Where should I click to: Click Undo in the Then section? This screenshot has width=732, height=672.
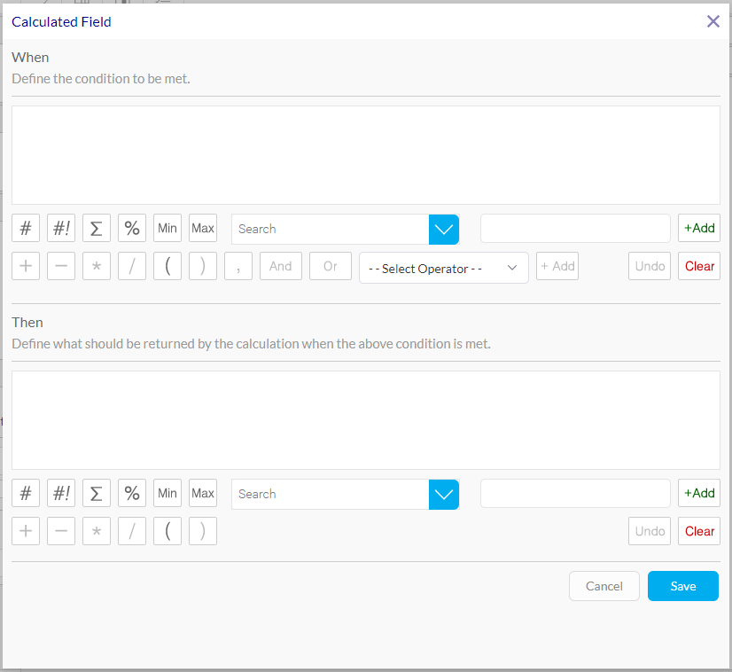click(x=649, y=530)
